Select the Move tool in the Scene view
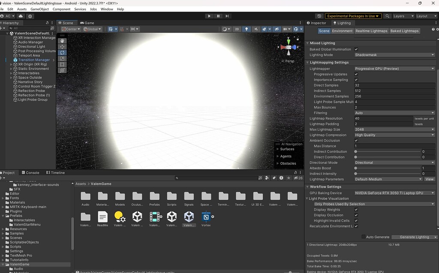This screenshot has height=273, width=439. click(62, 47)
